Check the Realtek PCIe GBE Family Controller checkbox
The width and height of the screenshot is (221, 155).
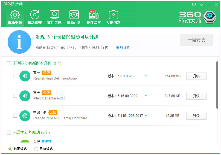pos(15,116)
